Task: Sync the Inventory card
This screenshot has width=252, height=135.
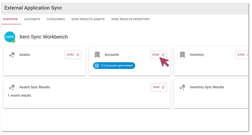Action: point(242,55)
